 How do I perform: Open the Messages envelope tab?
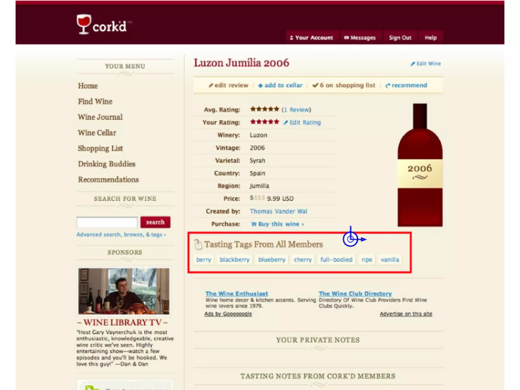[x=360, y=38]
